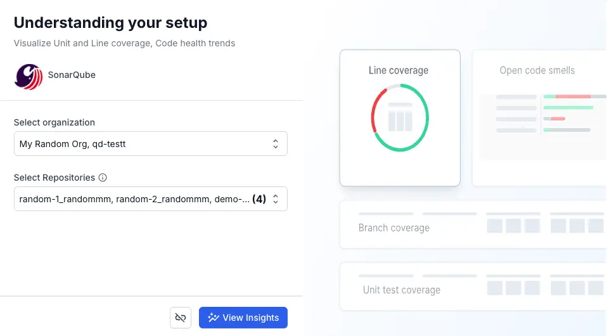Click the repositories dropdown's up-down chevron
The height and width of the screenshot is (336, 607).
click(275, 199)
